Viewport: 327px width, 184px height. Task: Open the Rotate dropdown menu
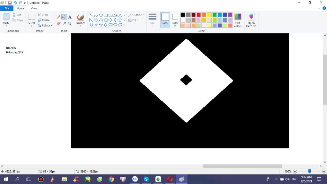[x=45, y=26]
